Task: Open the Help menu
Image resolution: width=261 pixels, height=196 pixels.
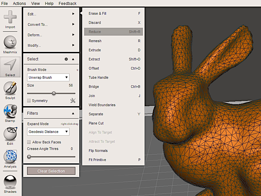Action: pyautogui.click(x=49, y=3)
